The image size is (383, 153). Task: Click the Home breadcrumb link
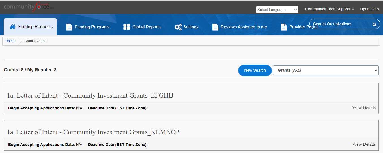(10, 41)
